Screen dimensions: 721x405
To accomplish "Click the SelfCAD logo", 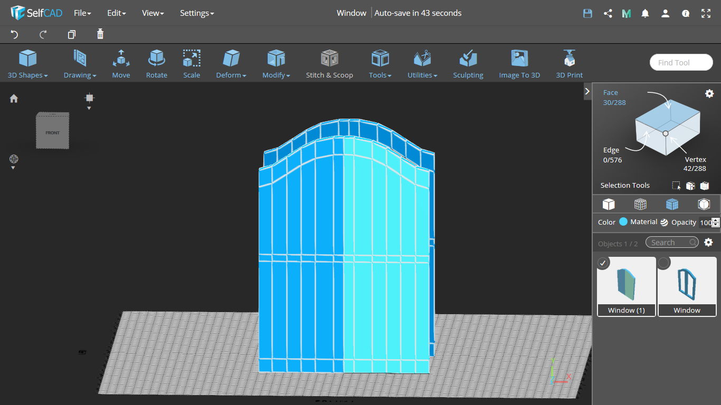I will [x=36, y=13].
